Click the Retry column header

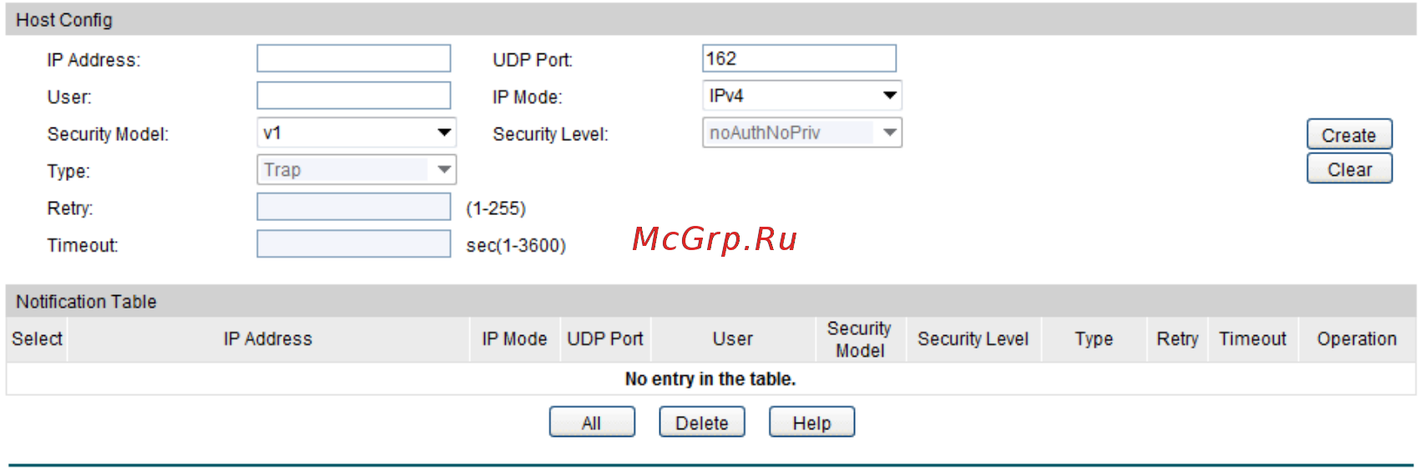(x=1177, y=339)
